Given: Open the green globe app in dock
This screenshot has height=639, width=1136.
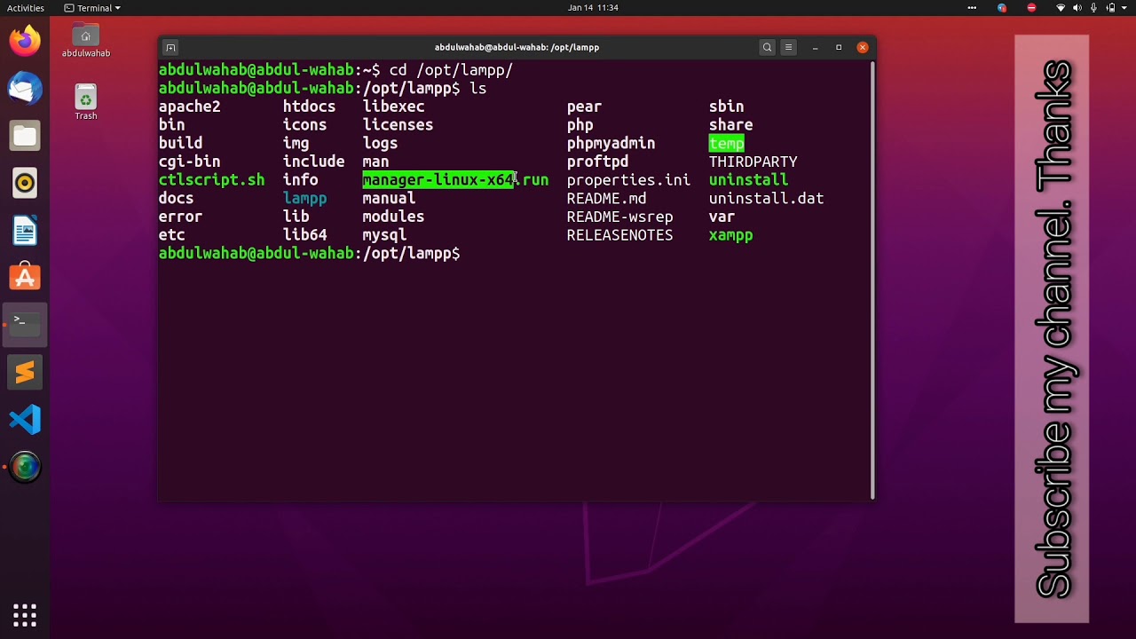Looking at the screenshot, I should click(25, 467).
